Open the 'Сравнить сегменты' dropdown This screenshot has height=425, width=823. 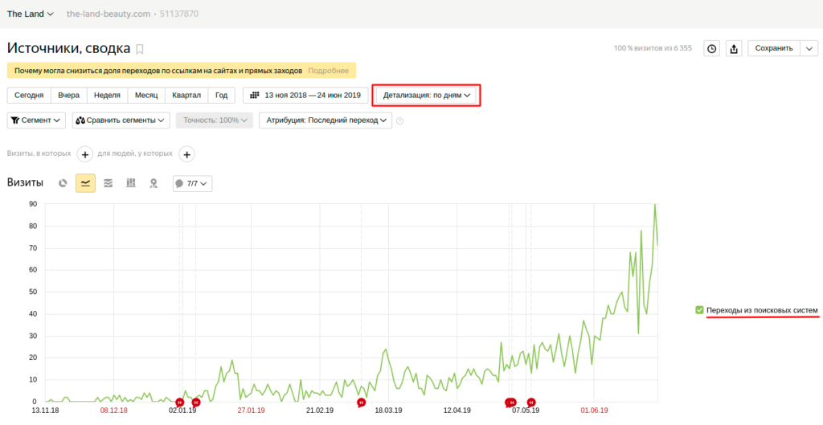[x=121, y=121]
